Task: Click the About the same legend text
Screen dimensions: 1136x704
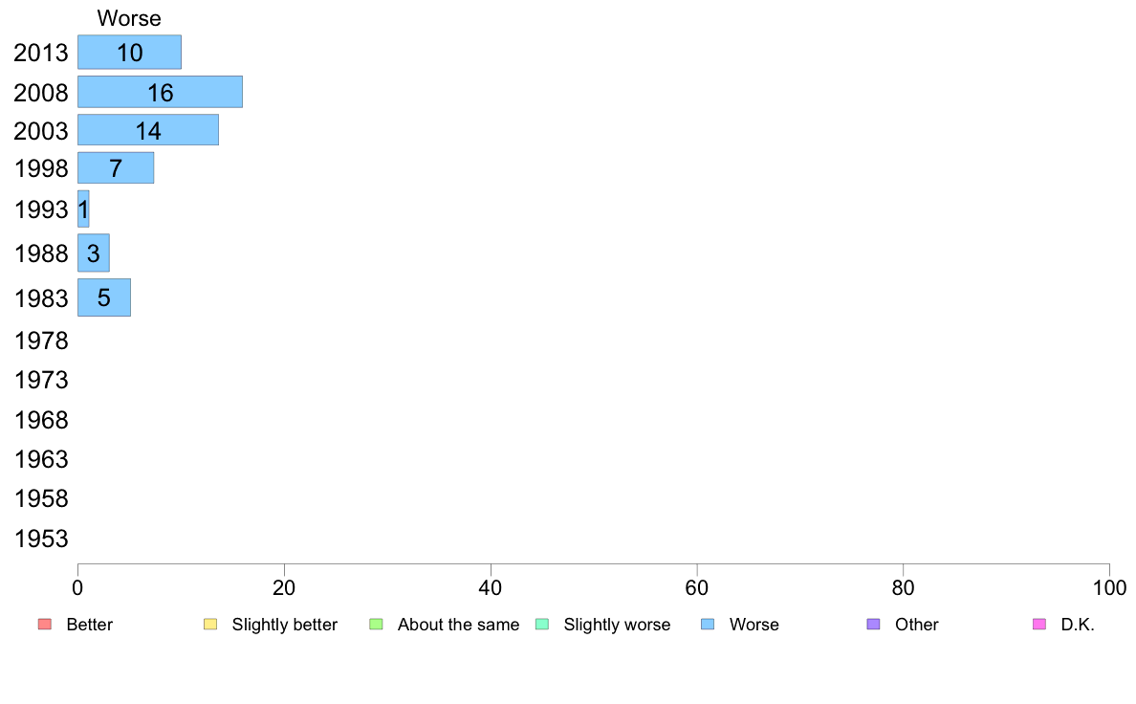Action: 459,625
